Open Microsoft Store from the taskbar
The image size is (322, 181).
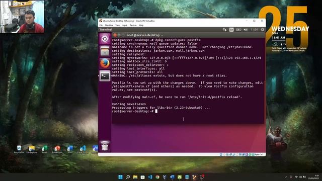(x=142, y=177)
